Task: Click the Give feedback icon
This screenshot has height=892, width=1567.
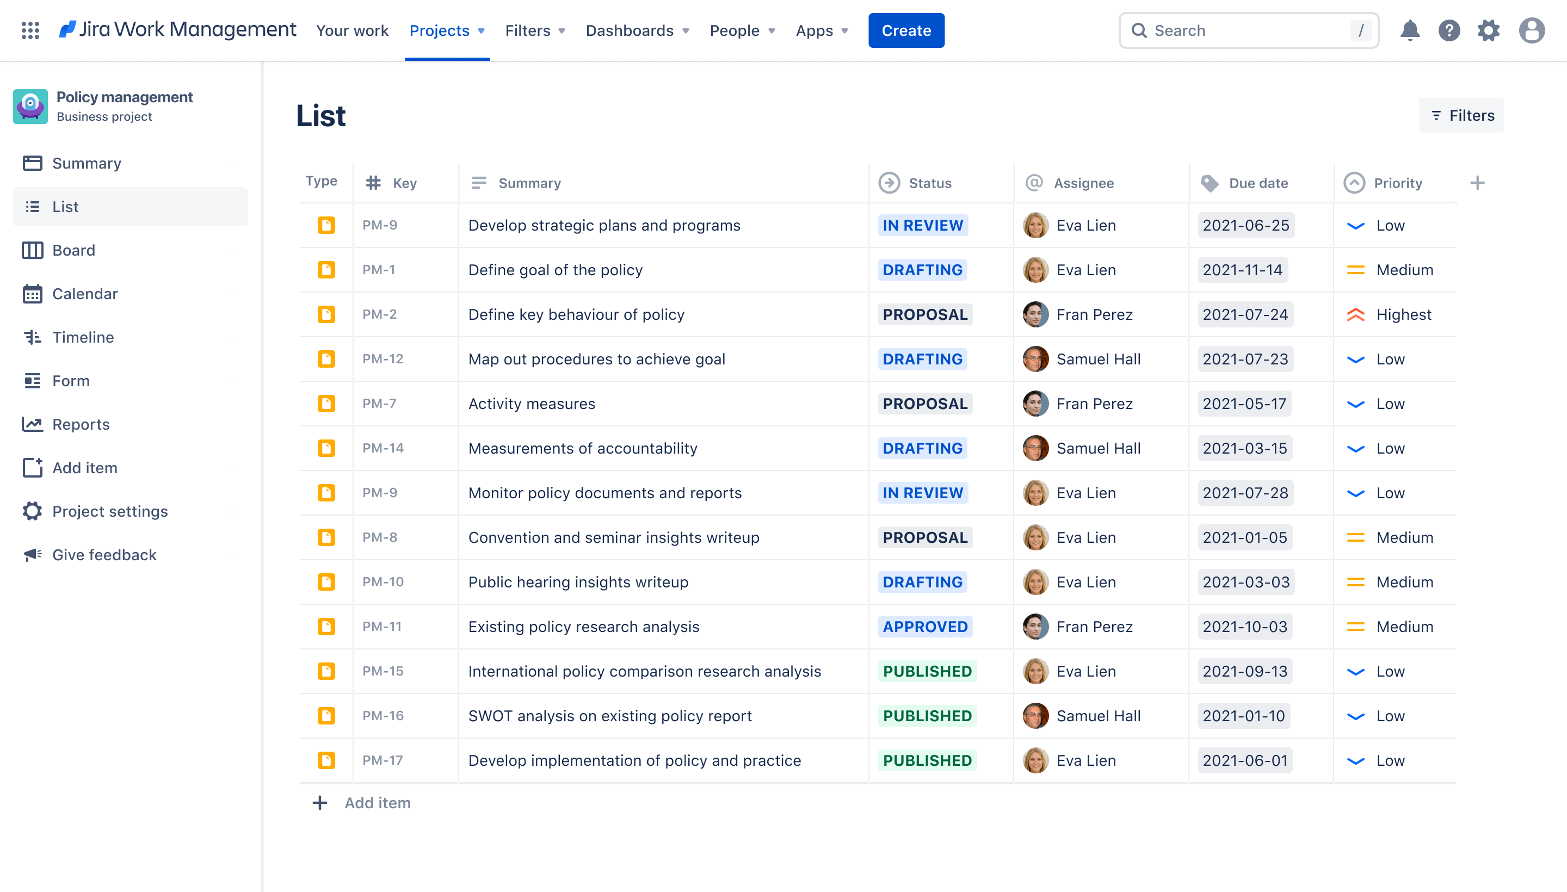Action: pos(31,554)
